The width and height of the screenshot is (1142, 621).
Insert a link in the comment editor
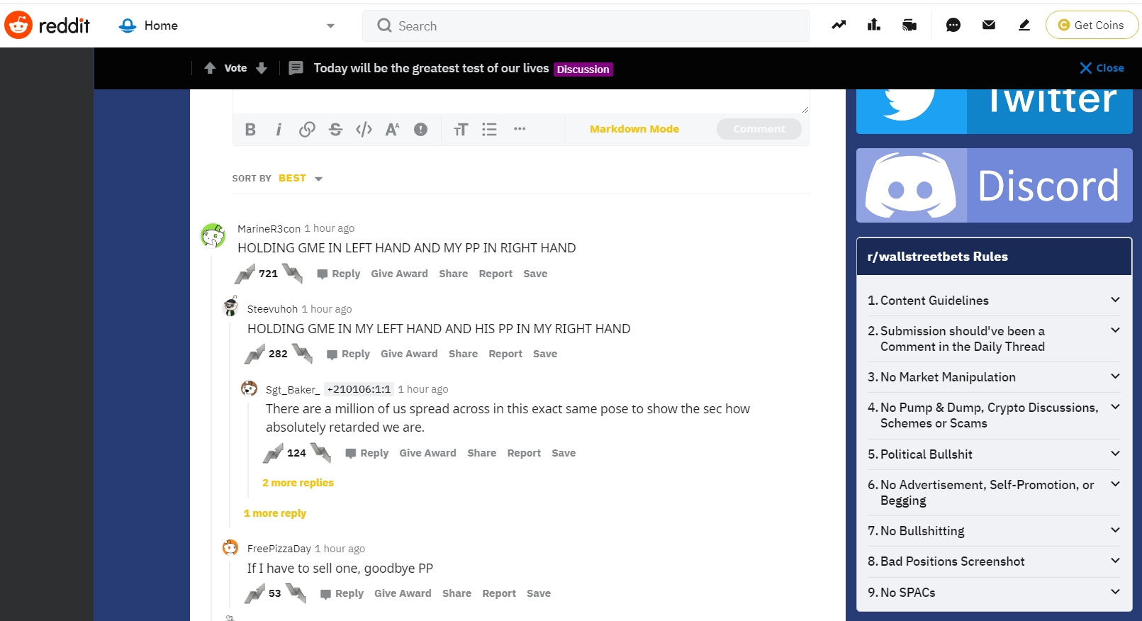pyautogui.click(x=307, y=129)
